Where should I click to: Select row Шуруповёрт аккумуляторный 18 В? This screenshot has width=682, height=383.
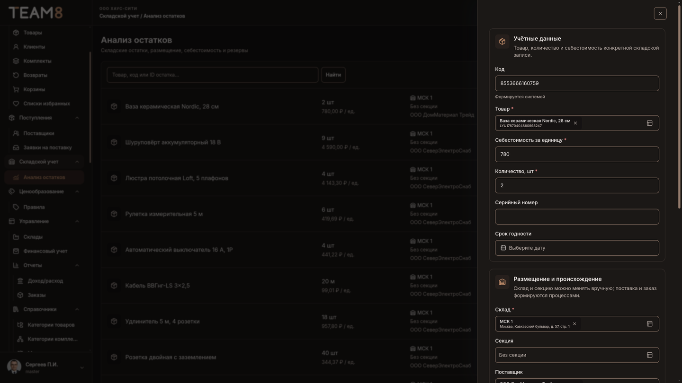click(x=289, y=142)
